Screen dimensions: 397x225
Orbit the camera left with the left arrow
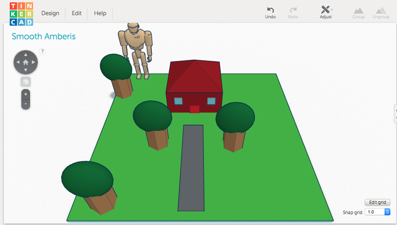click(x=17, y=63)
